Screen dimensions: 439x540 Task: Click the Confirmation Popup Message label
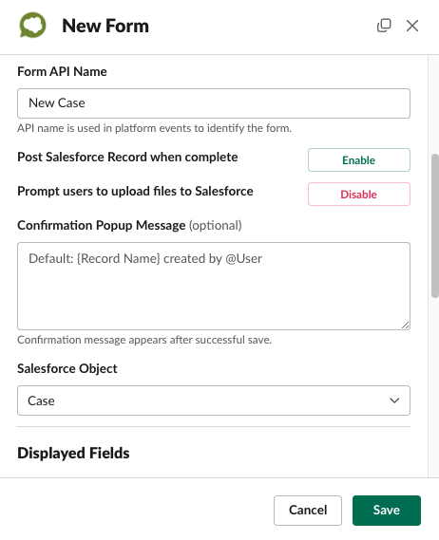pos(102,225)
